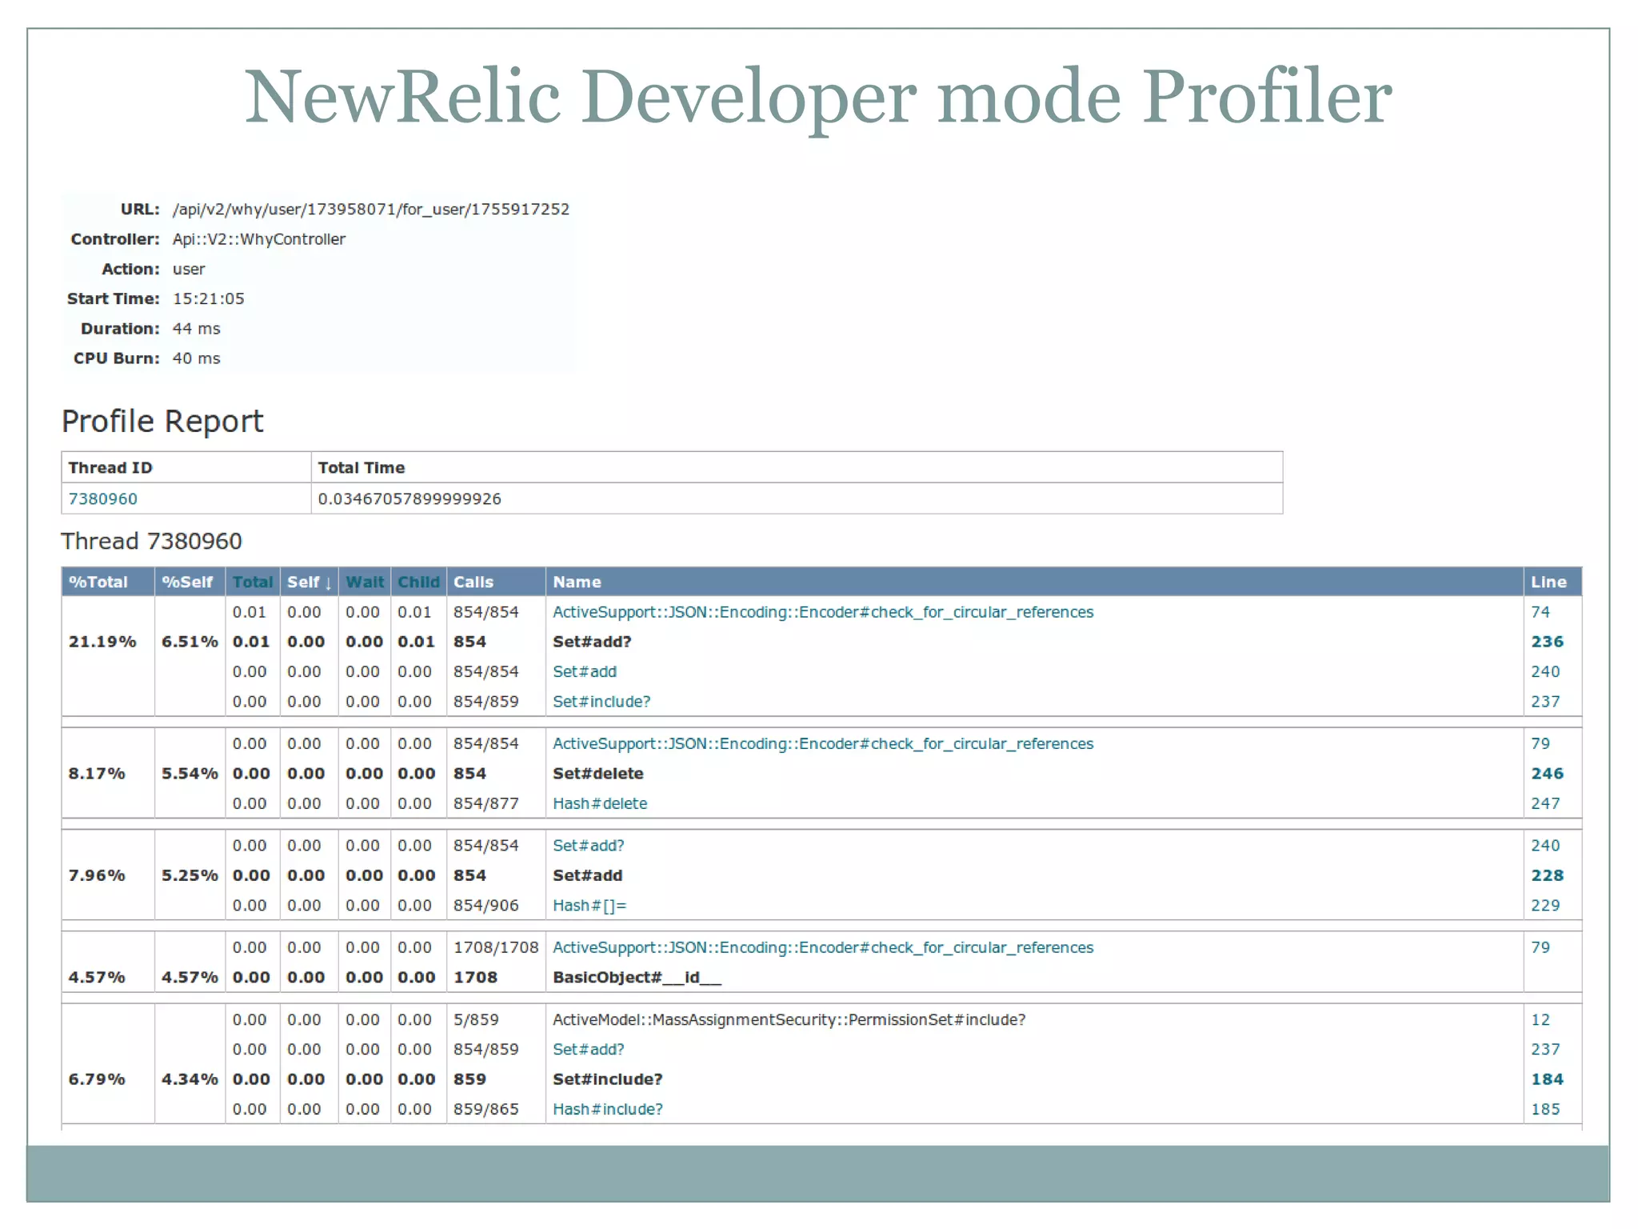
Task: Open check_for_circular_references link on line 74
Action: tap(823, 612)
